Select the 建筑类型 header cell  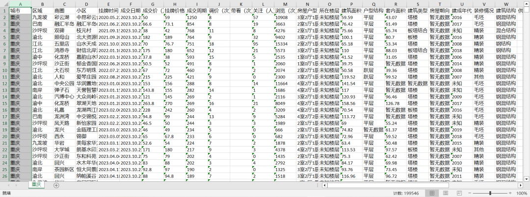418,10
